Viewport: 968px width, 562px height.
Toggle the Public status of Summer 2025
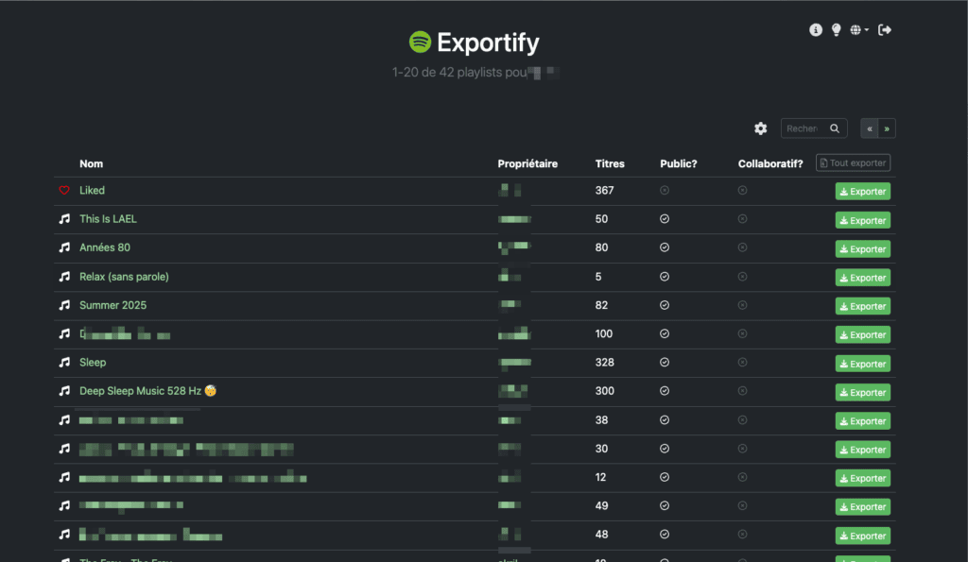665,305
